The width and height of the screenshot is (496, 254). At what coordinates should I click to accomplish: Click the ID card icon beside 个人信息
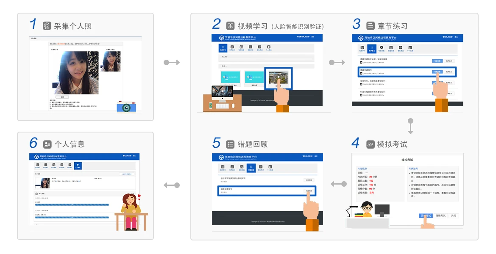tap(47, 144)
